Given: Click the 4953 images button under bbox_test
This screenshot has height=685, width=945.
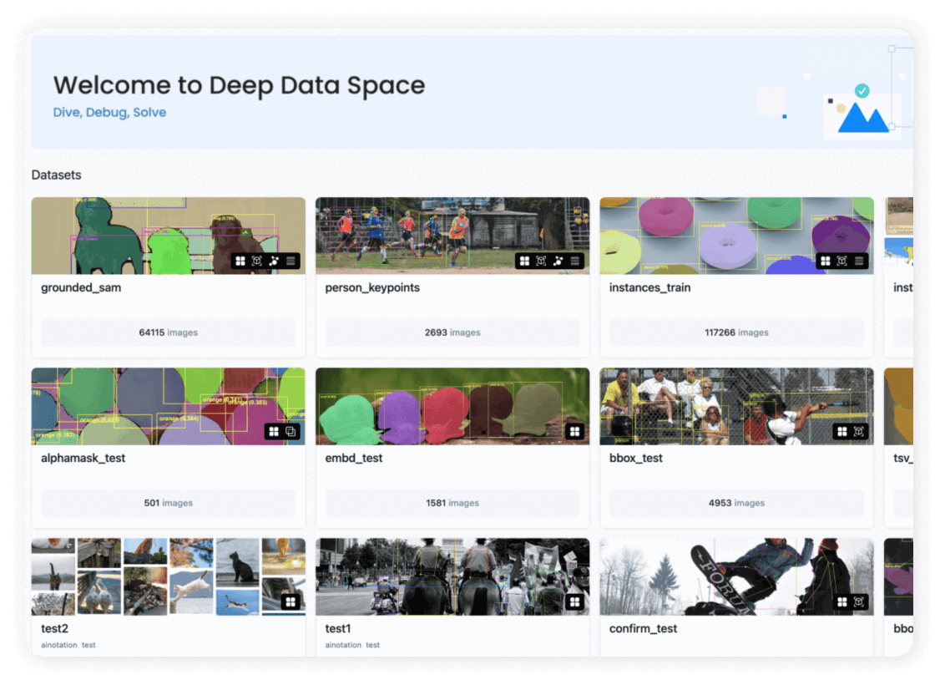Looking at the screenshot, I should 736,503.
